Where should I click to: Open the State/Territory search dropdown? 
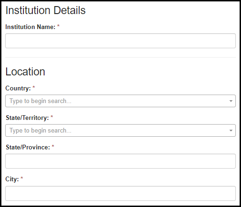120,131
